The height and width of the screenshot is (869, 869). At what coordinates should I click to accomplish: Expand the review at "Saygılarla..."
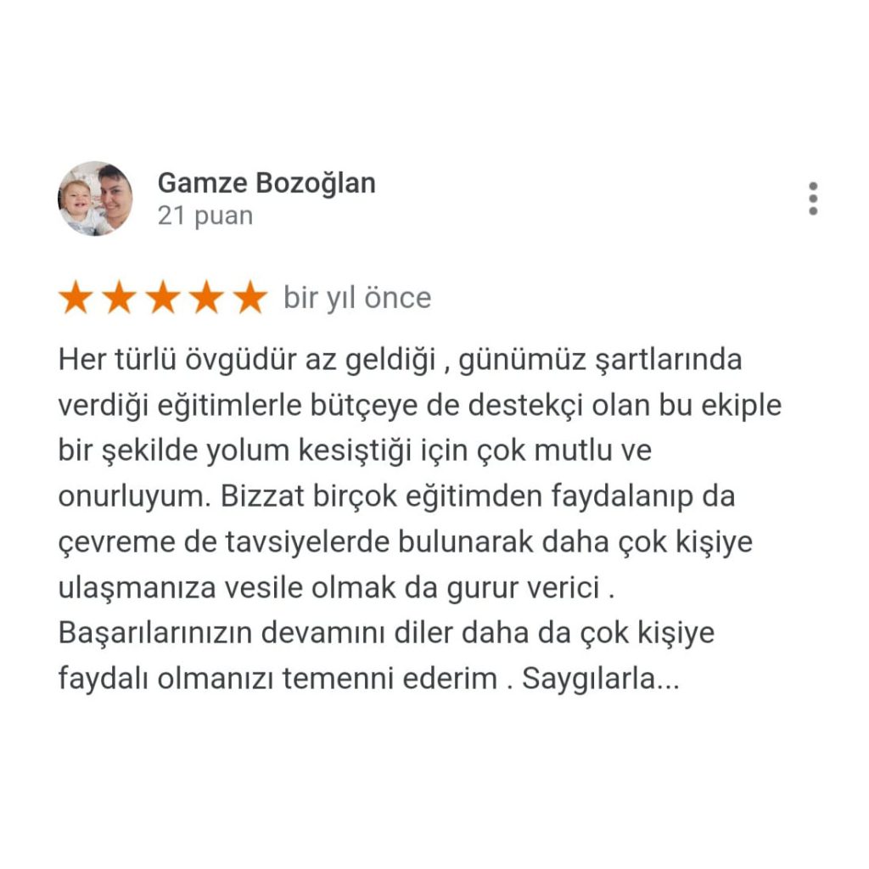601,678
